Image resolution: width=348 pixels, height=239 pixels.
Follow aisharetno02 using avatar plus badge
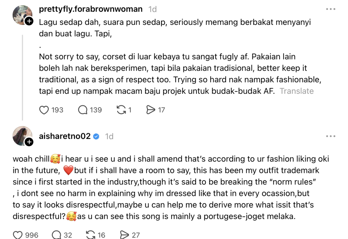pos(29,142)
